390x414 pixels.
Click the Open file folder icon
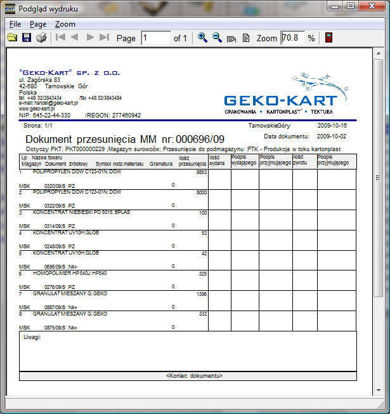[12, 38]
